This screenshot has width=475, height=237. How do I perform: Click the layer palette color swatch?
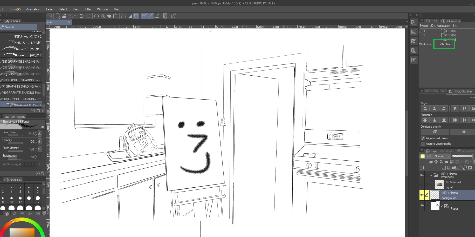[x=423, y=156]
